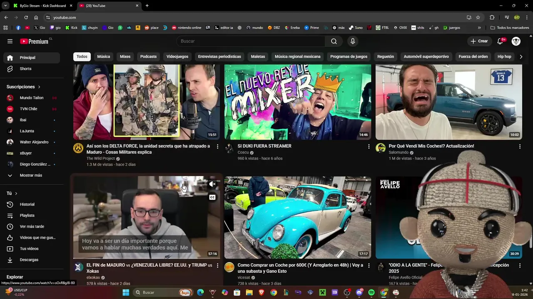Image resolution: width=533 pixels, height=299 pixels.
Task: Open Tus videos in the sidebar
Action: point(32,249)
